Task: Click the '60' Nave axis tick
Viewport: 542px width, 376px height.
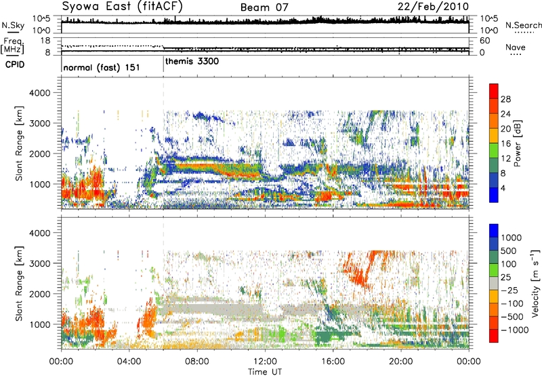Action: 484,41
